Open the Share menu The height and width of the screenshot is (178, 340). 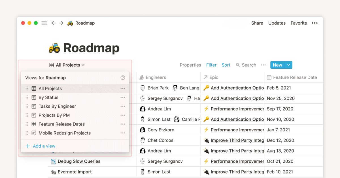(x=257, y=23)
